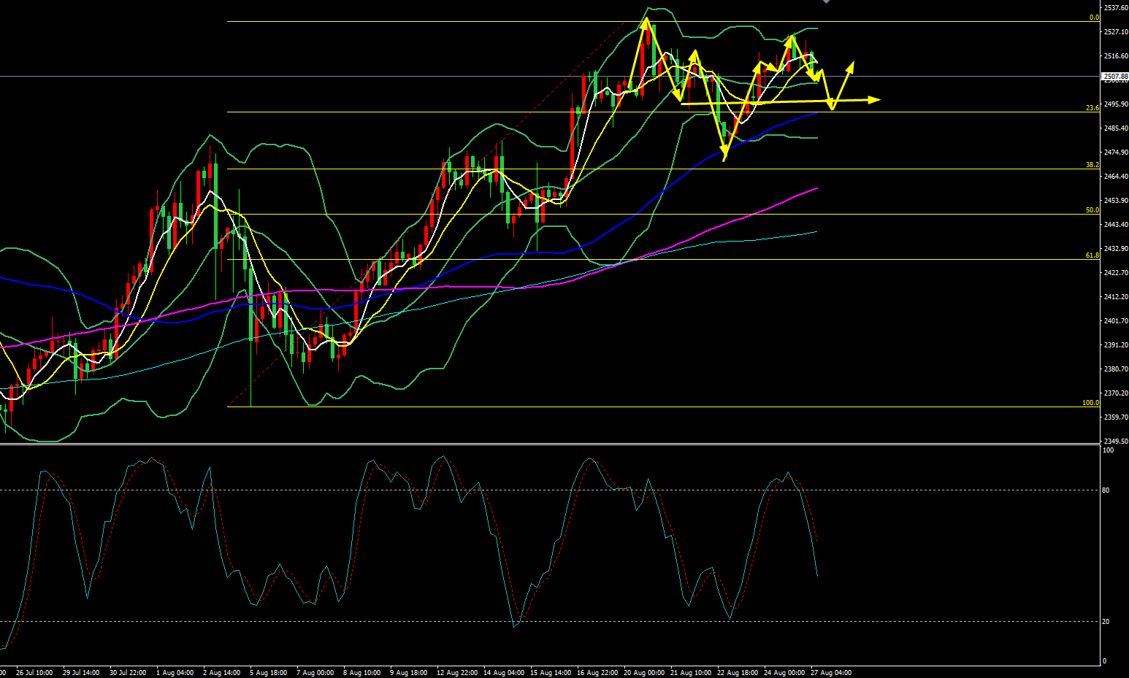Screen dimensions: 1129x678
Task: Click the 7 Aug 00:00 time label
Action: tap(315, 673)
